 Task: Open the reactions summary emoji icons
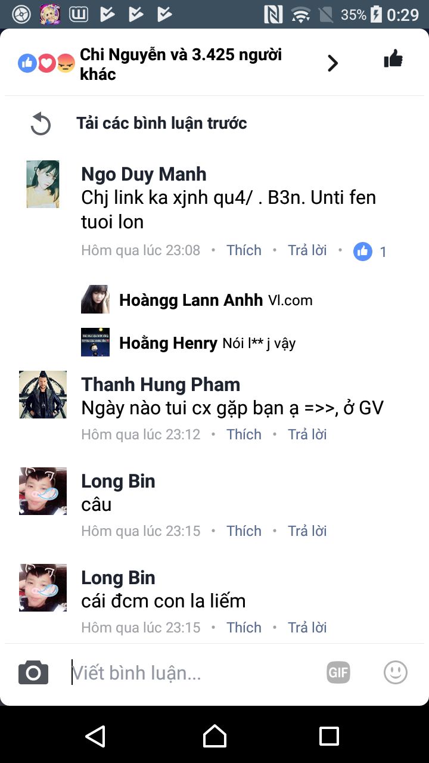pos(46,63)
